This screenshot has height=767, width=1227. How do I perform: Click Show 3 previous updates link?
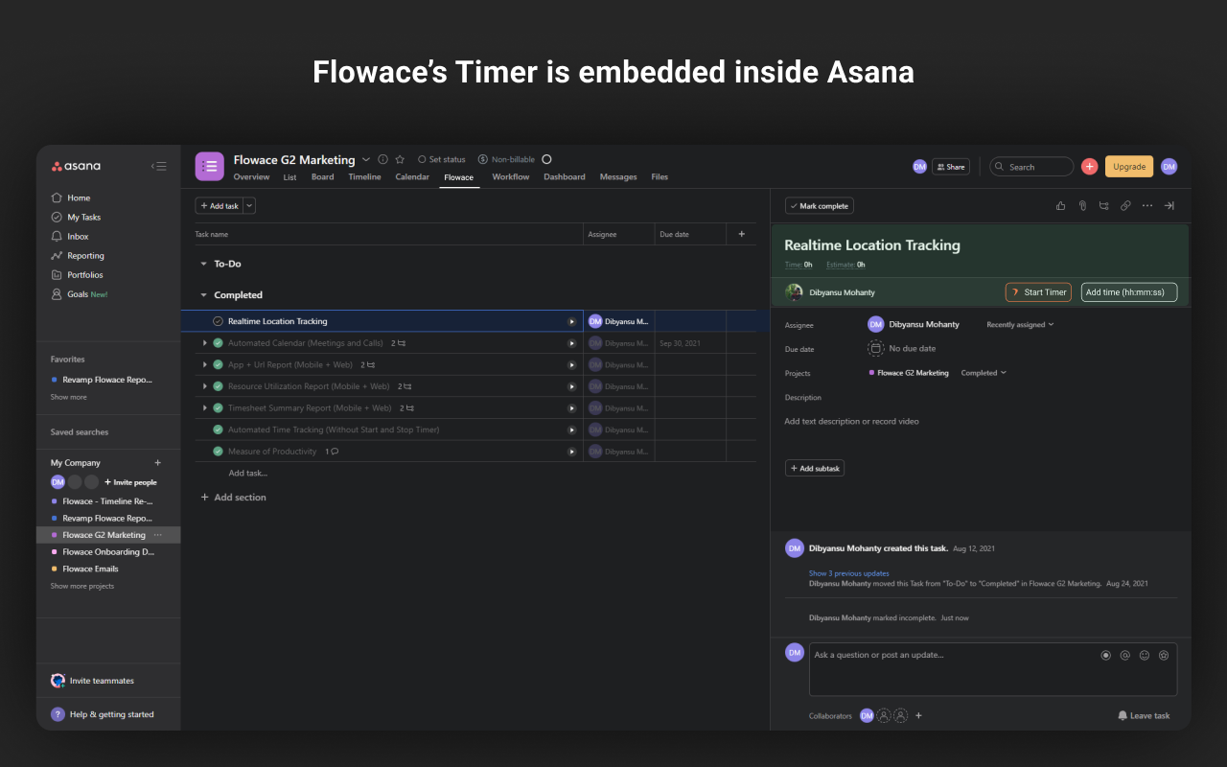coord(849,573)
